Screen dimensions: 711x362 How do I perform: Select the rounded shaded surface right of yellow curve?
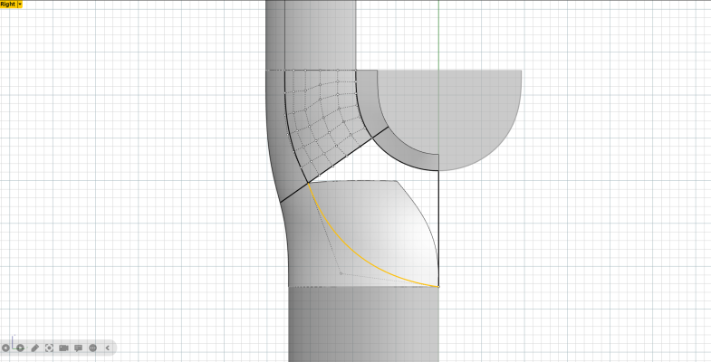point(389,226)
